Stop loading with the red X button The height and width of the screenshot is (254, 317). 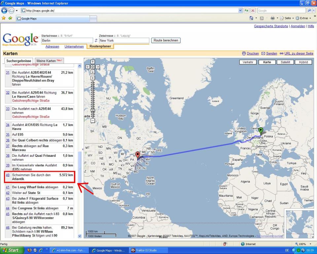point(253,11)
